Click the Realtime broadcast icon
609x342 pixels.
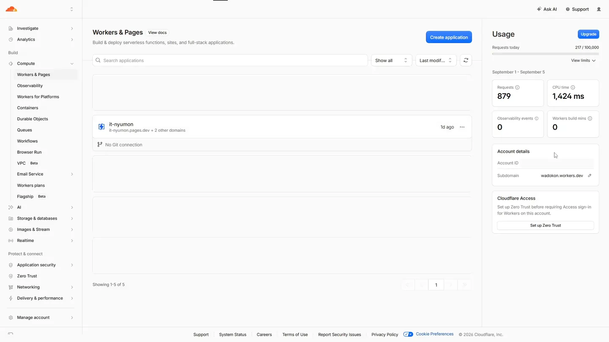[x=11, y=241]
